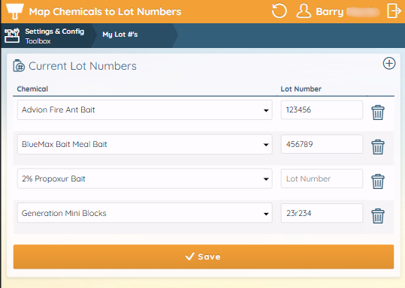Open the BlueMax Bait Meal Bait dropdown
The width and height of the screenshot is (405, 288).
[144, 145]
